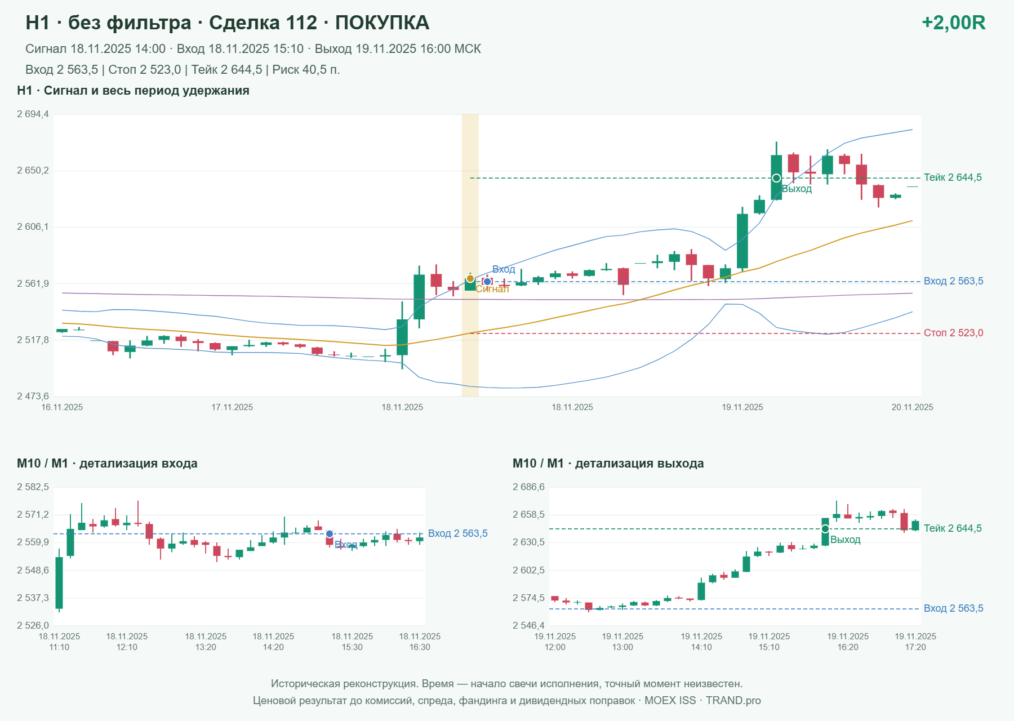Click the +2,00R result value
The height and width of the screenshot is (721, 1014).
pos(953,23)
